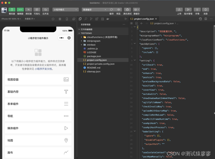Click the simulator refresh icon
The width and height of the screenshot is (215, 159).
tap(53, 19)
